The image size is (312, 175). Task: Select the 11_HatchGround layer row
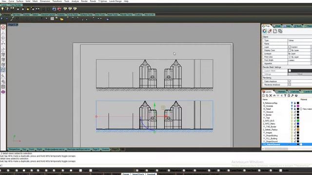287,144
